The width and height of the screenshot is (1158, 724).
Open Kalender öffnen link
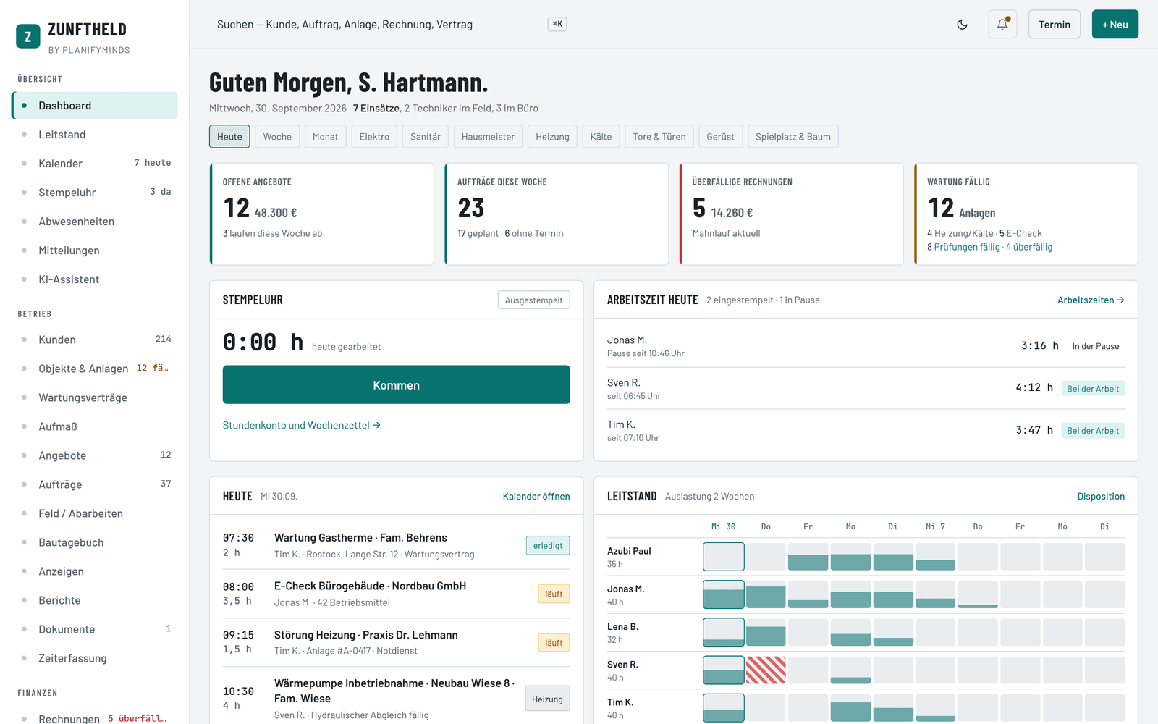click(x=536, y=497)
